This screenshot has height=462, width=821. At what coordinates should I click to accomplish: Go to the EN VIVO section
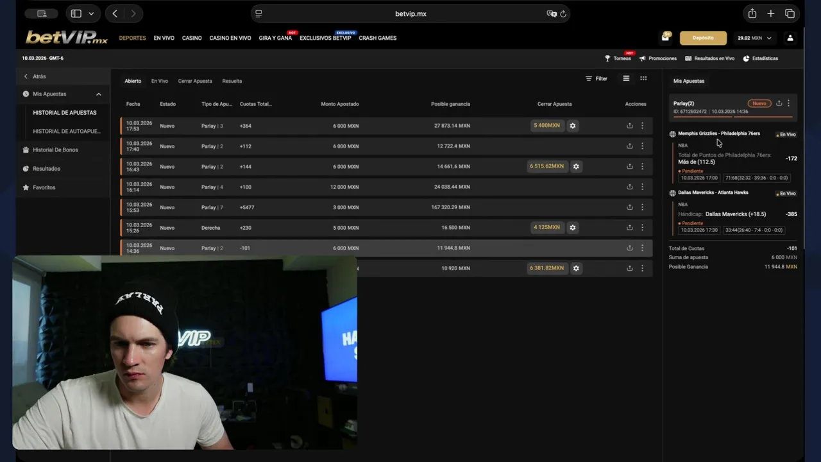pos(164,38)
